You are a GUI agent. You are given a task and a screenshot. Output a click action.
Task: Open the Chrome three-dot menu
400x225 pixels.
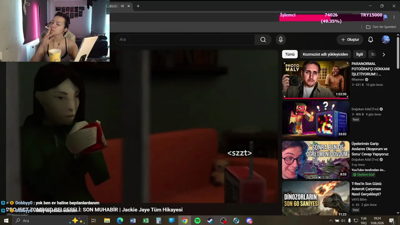pos(394,17)
